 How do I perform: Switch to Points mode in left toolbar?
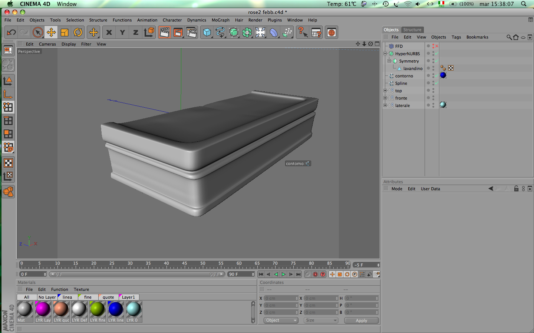pyautogui.click(x=8, y=107)
